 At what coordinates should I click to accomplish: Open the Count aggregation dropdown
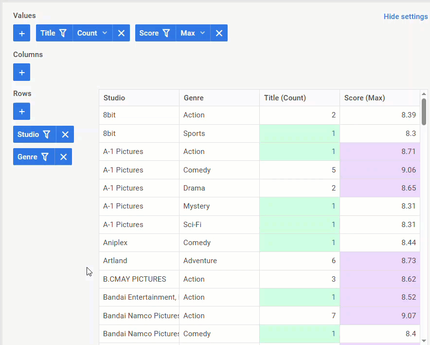(92, 33)
